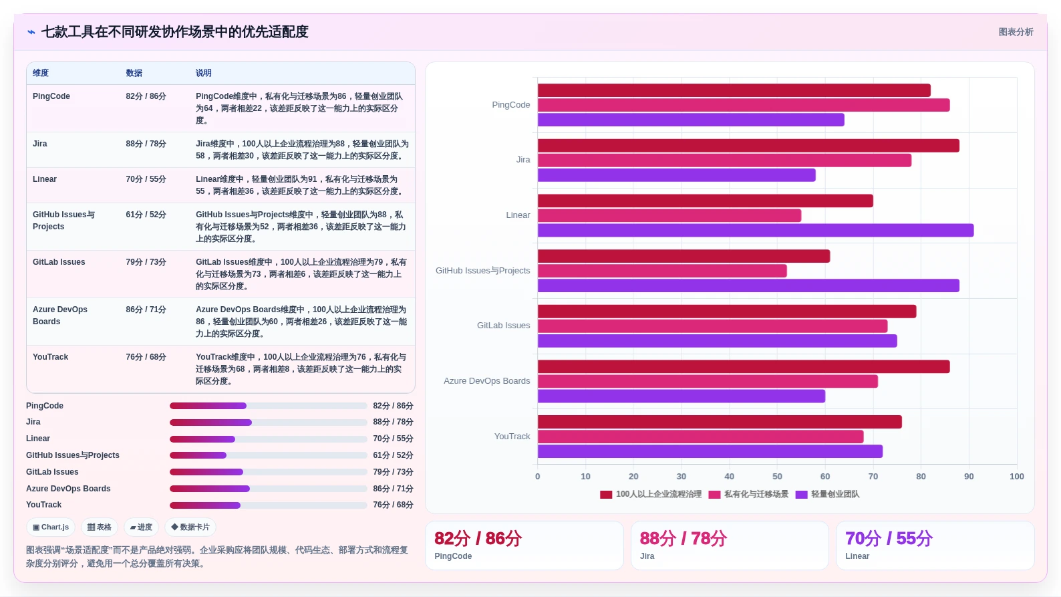Click the 70分 / 55分 table cell

pyautogui.click(x=146, y=179)
